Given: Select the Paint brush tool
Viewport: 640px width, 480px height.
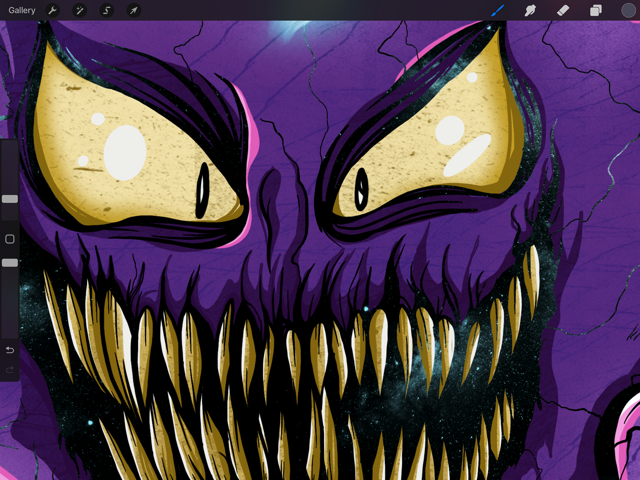Looking at the screenshot, I should (x=497, y=10).
